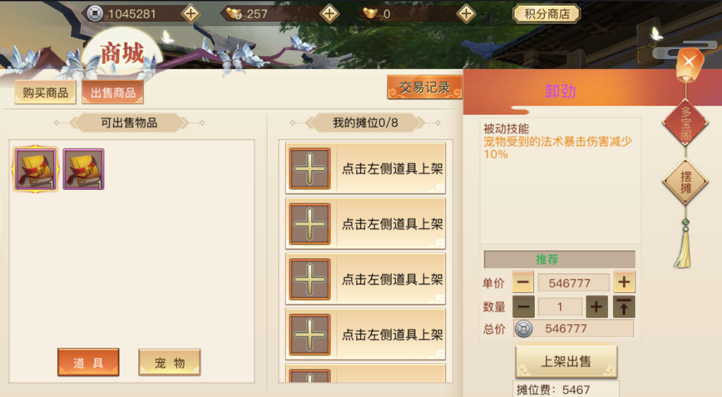
Task: Set quantity to maximum arrow icon
Action: coord(624,307)
